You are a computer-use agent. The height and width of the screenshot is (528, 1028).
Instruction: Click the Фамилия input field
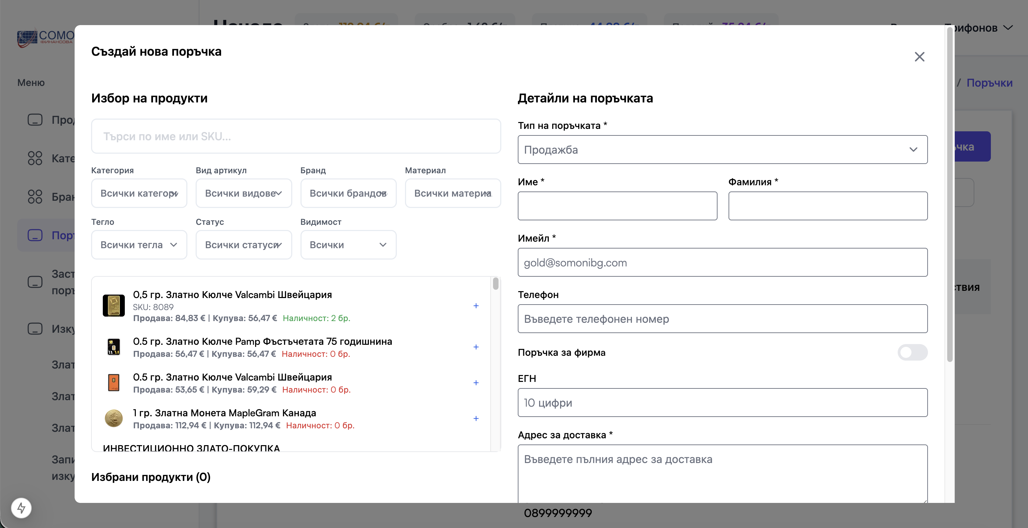[x=828, y=206]
